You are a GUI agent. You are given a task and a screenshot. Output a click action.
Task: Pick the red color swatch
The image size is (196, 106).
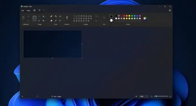pyautogui.click(x=124, y=16)
